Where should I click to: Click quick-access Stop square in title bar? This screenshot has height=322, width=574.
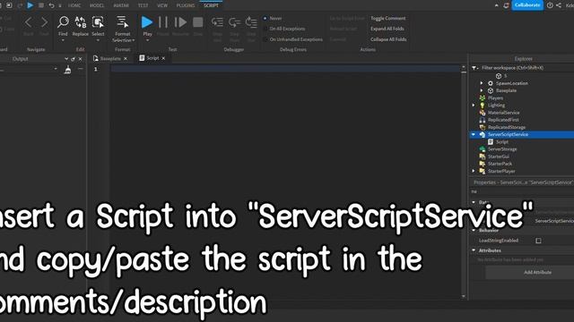pos(41,5)
